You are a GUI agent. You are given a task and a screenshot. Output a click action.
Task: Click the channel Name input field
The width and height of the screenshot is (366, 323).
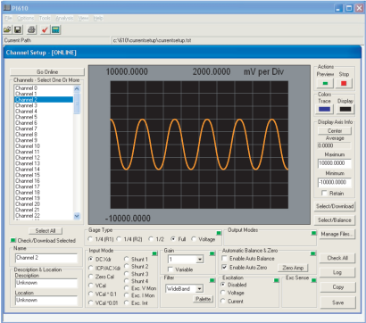[46, 258]
